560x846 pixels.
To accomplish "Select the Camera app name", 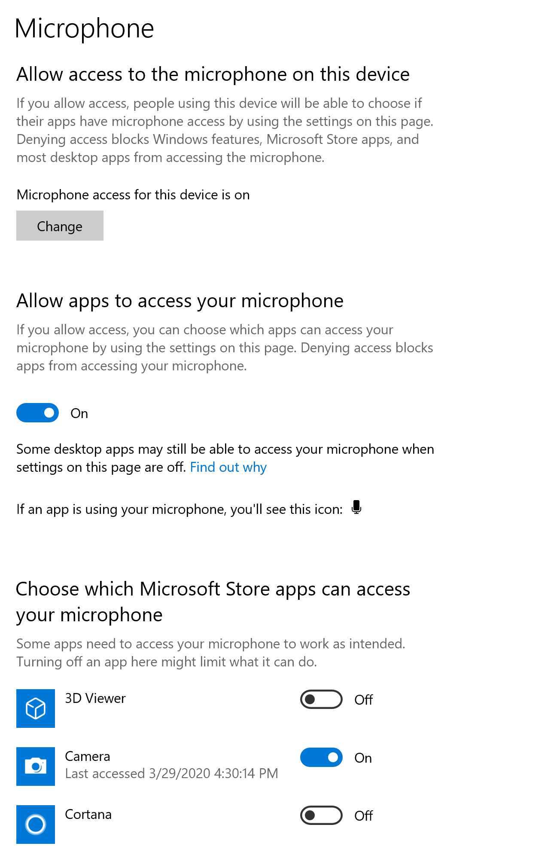I will (88, 756).
